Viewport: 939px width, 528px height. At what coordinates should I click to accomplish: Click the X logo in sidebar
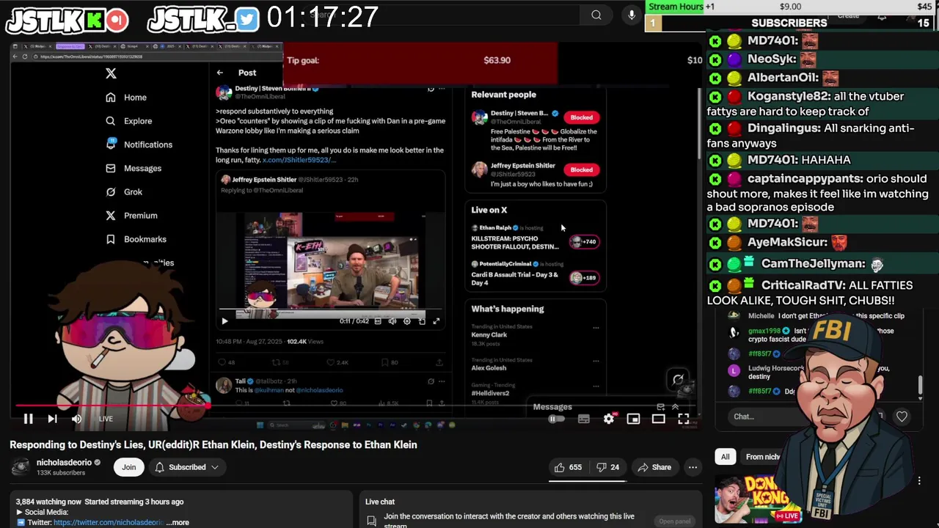[x=111, y=73]
